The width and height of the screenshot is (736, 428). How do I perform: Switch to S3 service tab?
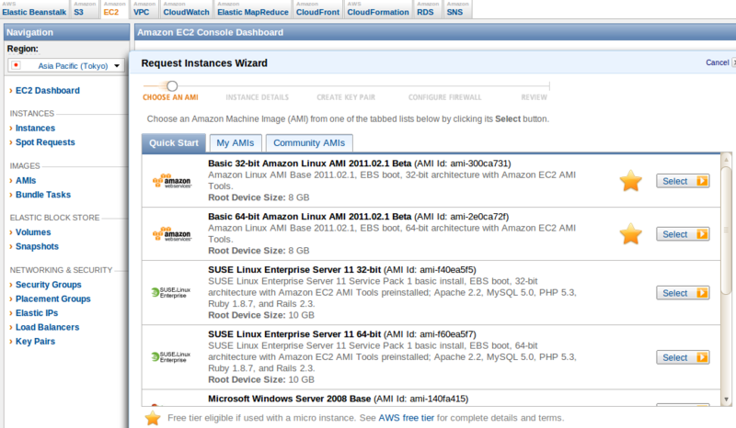click(x=85, y=9)
